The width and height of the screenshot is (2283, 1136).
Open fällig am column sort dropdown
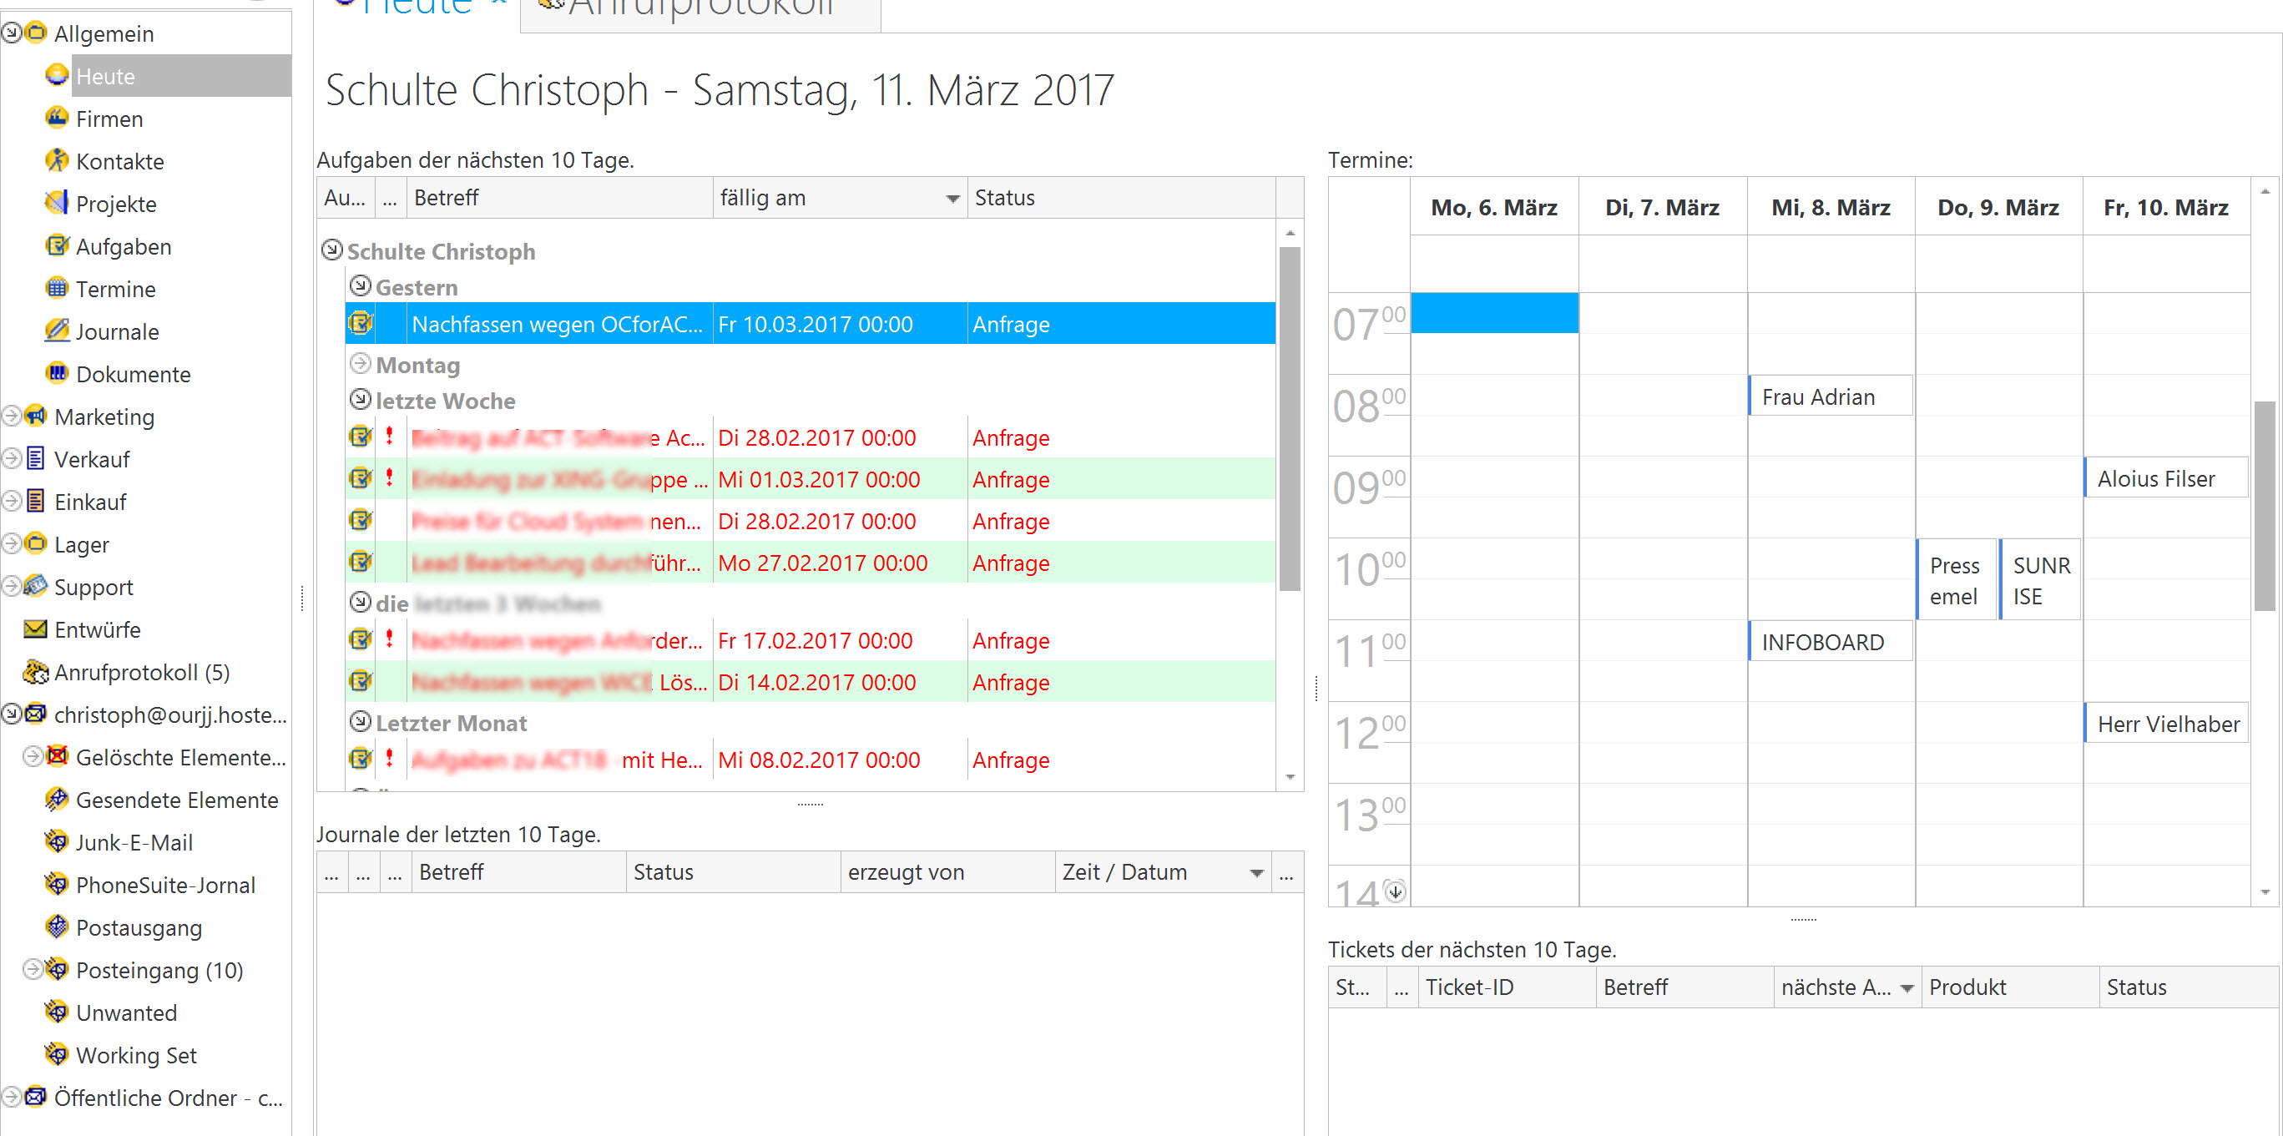pos(952,199)
